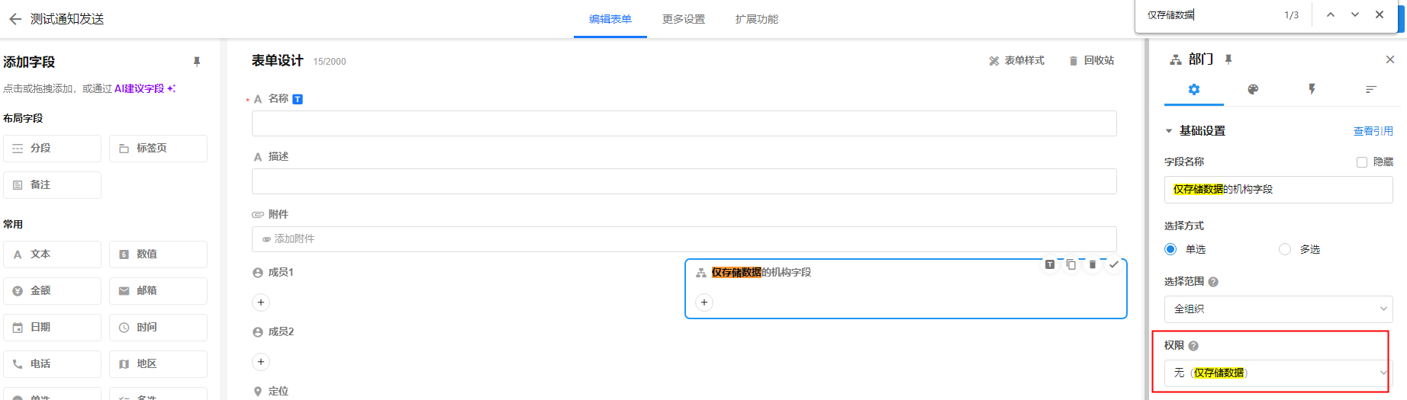Go back with the arrow beside 测试通知发送

[x=14, y=19]
